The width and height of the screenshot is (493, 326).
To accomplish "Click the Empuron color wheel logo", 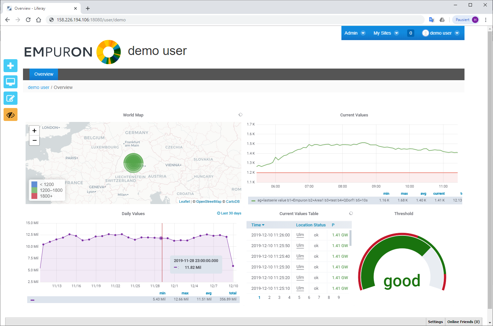I will (x=109, y=52).
